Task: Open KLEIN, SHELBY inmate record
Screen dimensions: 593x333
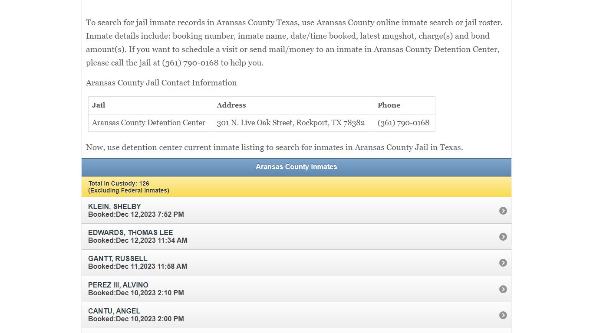Action: 296,210
